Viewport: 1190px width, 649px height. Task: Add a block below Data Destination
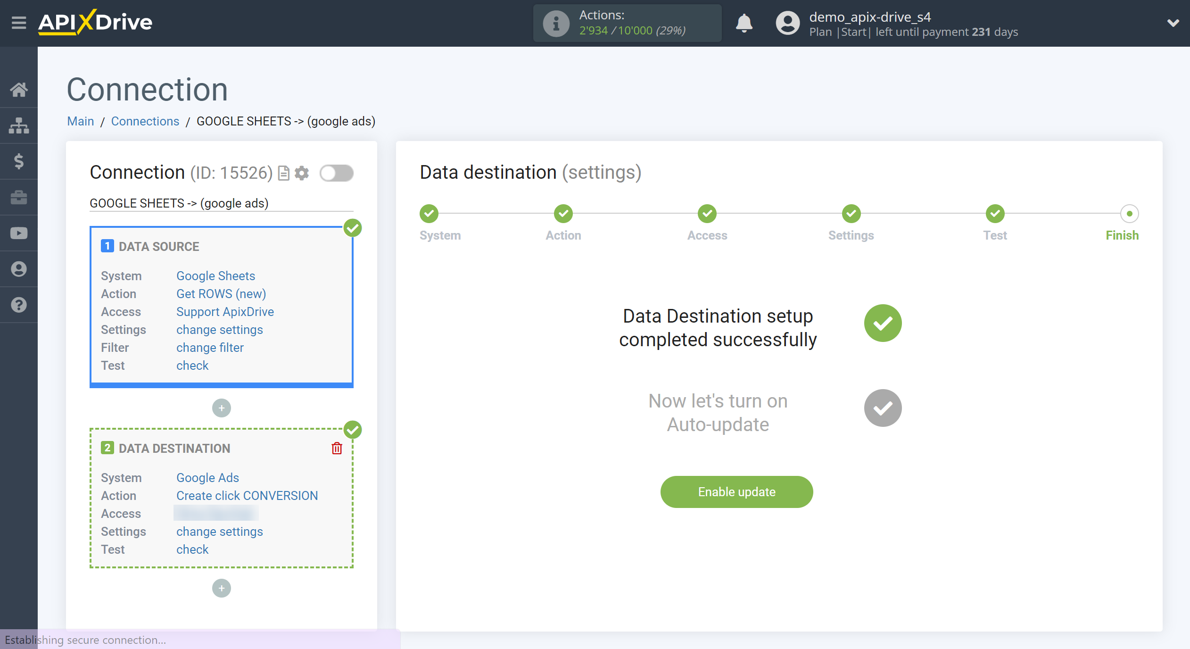click(x=222, y=588)
